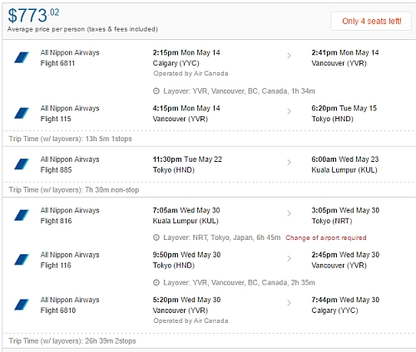Click the ANA logo beside Flight 6810
Screen dimensions: 416x352
click(x=22, y=305)
